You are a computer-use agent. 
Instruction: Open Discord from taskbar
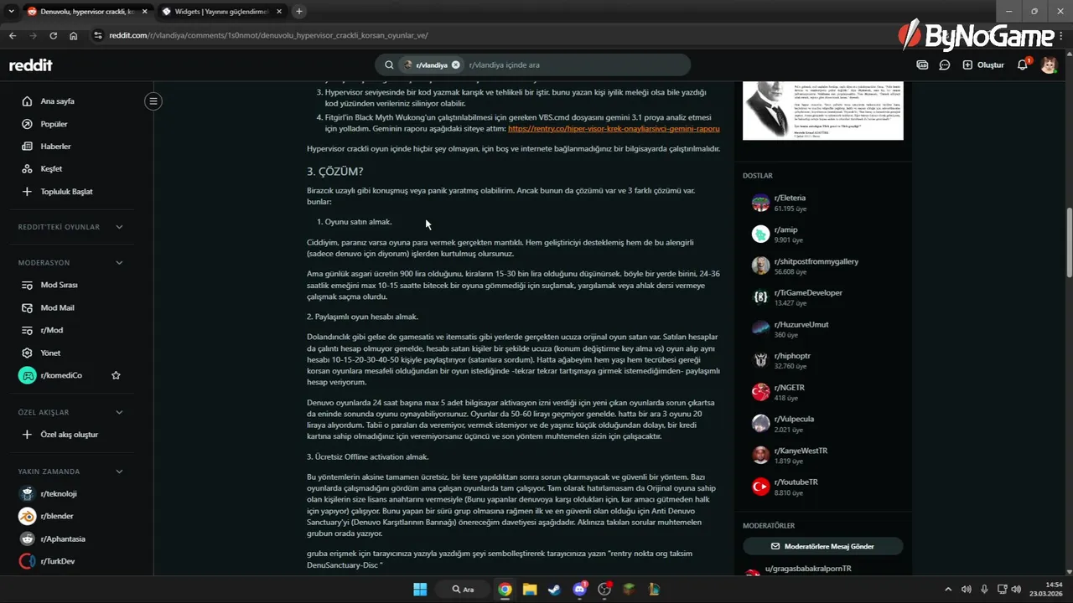579,589
